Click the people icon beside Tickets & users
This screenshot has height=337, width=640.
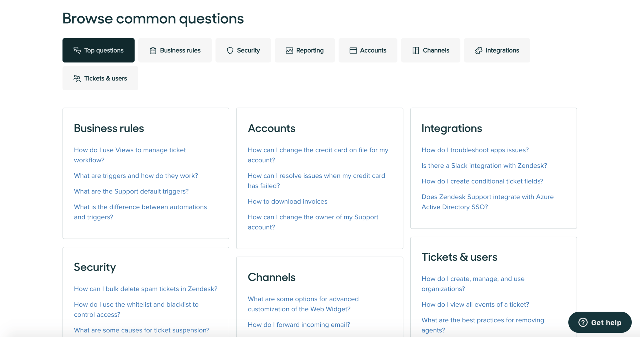coord(77,78)
